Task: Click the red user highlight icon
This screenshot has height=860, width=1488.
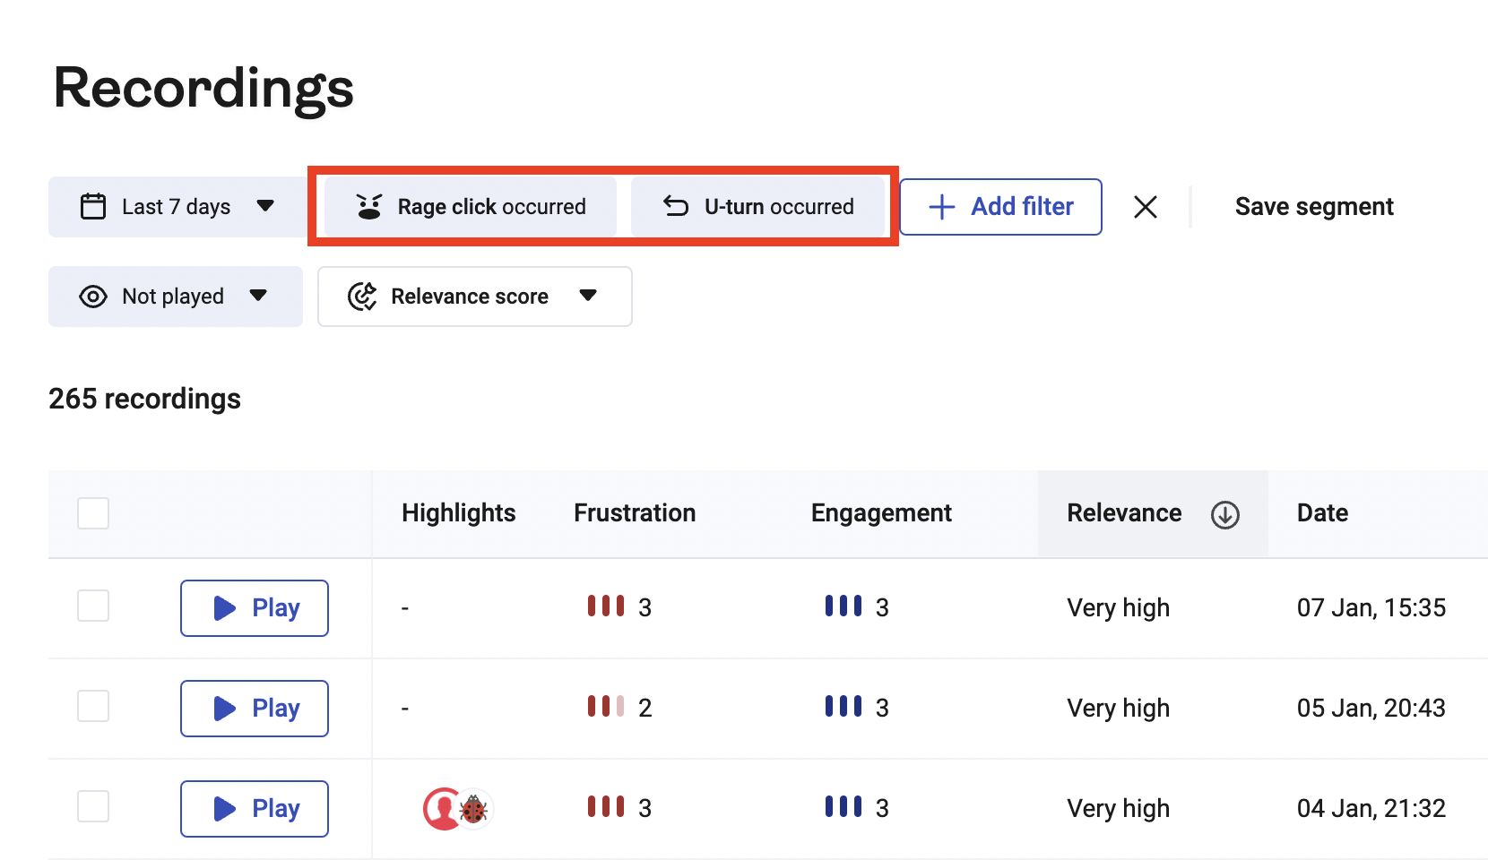Action: pyautogui.click(x=441, y=809)
